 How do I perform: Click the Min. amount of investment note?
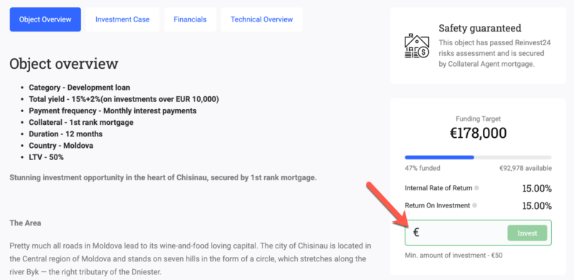(x=453, y=256)
